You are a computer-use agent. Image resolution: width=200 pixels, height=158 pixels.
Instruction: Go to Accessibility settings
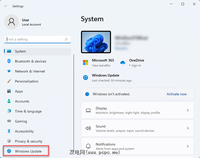click(x=37, y=131)
